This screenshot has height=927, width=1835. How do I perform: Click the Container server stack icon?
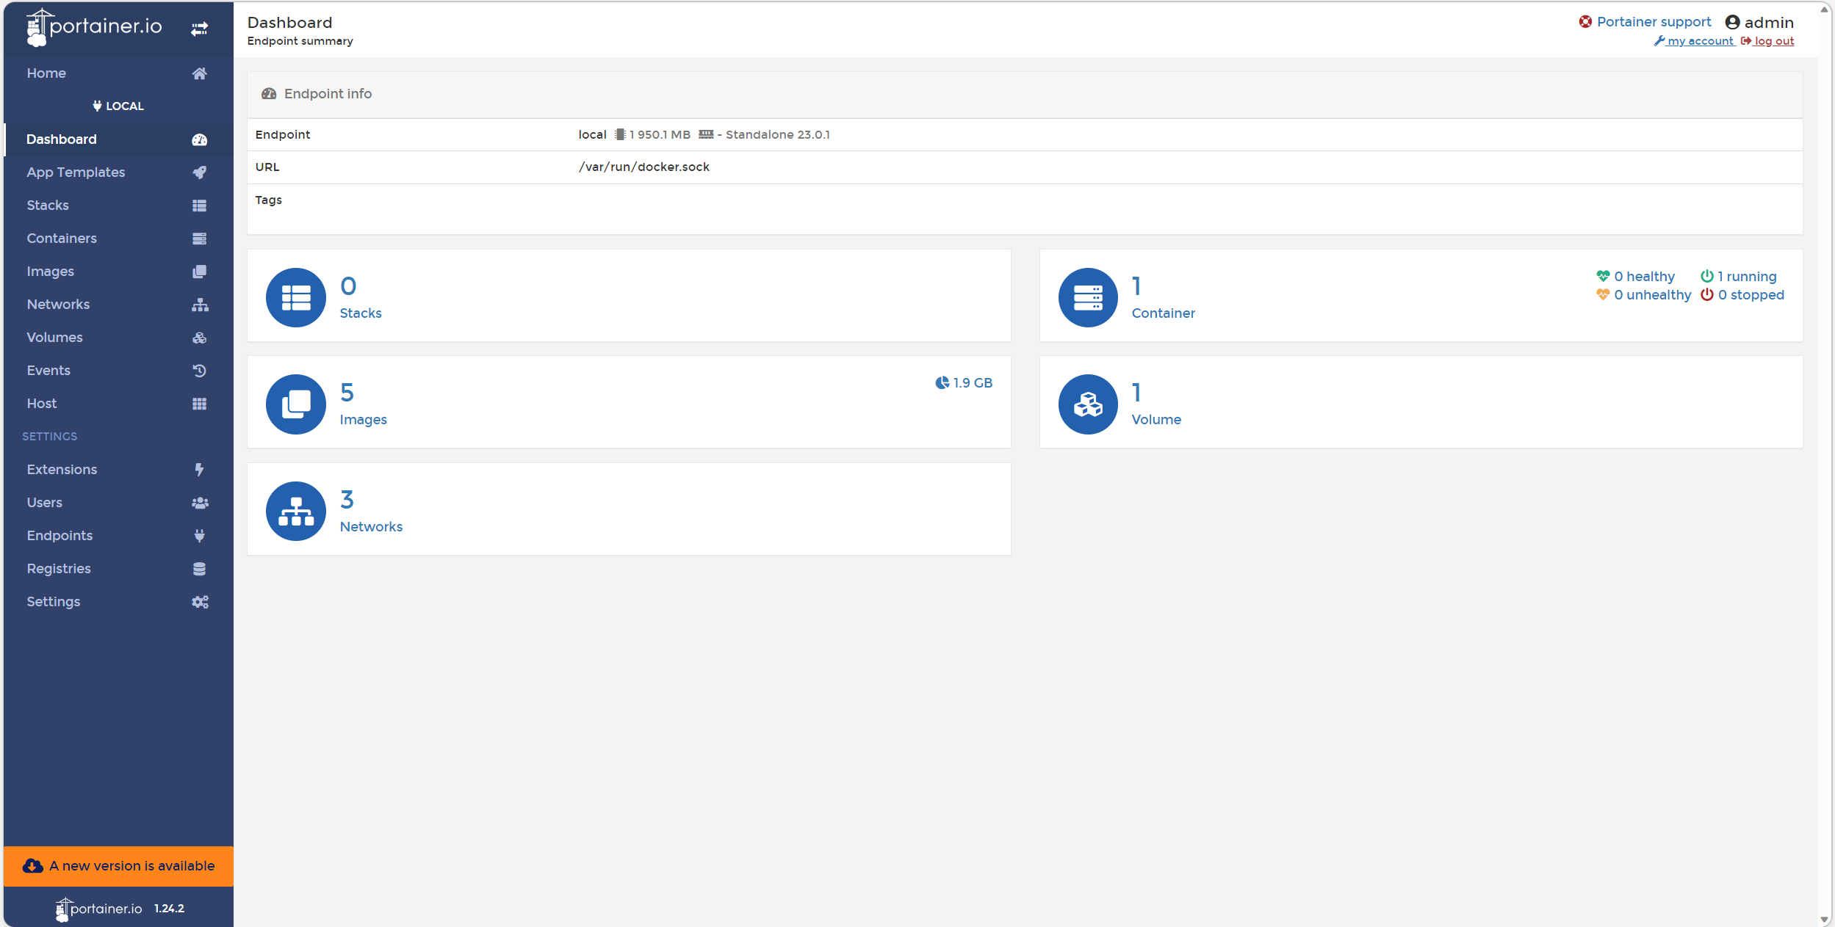point(1088,297)
